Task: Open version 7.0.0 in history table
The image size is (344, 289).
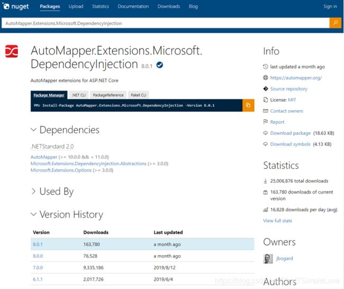Action: click(x=38, y=268)
